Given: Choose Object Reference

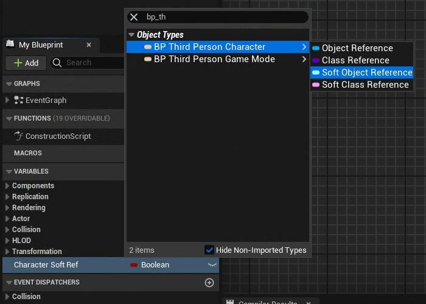Looking at the screenshot, I should tap(361, 48).
